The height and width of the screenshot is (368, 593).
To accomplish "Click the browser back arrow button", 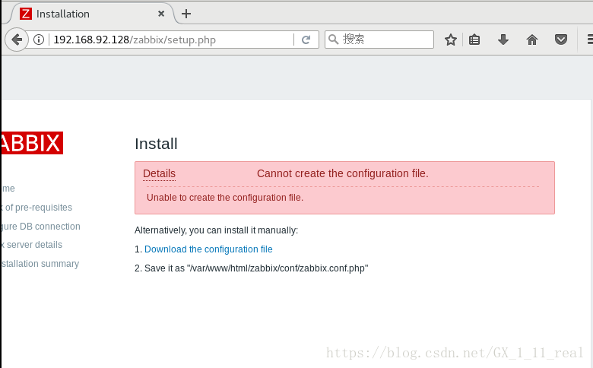I will click(17, 40).
